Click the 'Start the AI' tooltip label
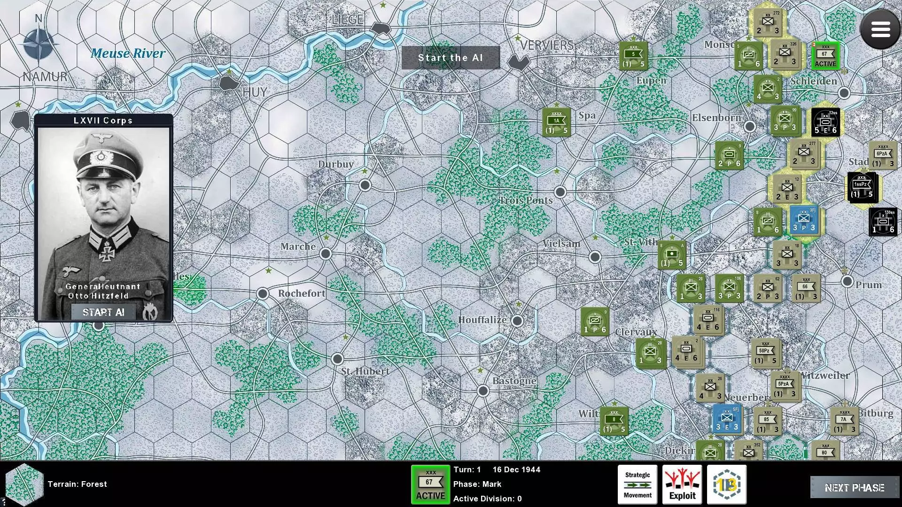 click(450, 58)
